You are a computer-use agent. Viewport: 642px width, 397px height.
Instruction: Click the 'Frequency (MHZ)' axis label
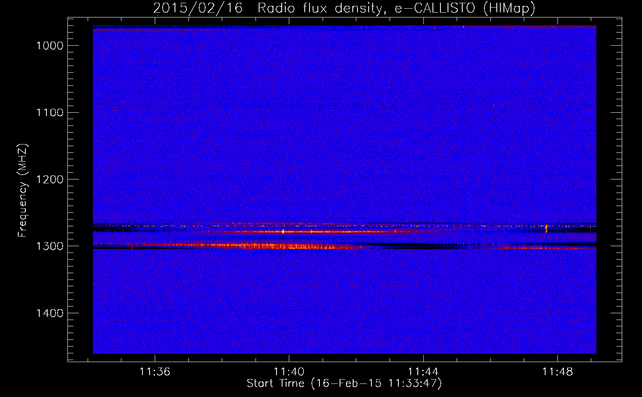coord(23,191)
